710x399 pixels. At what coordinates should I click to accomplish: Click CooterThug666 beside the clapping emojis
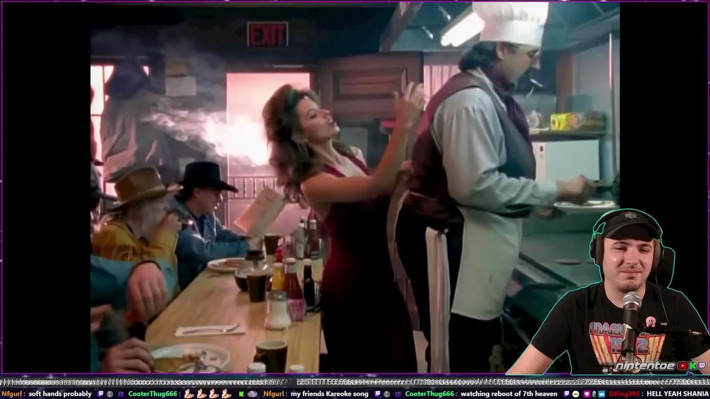click(x=153, y=394)
